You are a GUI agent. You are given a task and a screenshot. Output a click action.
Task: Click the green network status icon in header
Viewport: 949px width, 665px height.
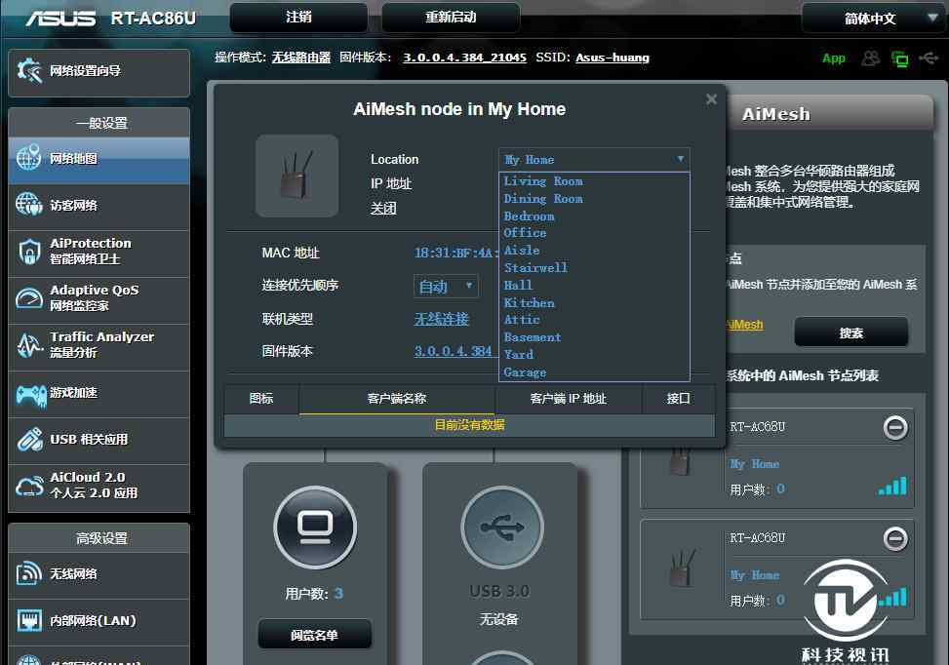[x=900, y=59]
